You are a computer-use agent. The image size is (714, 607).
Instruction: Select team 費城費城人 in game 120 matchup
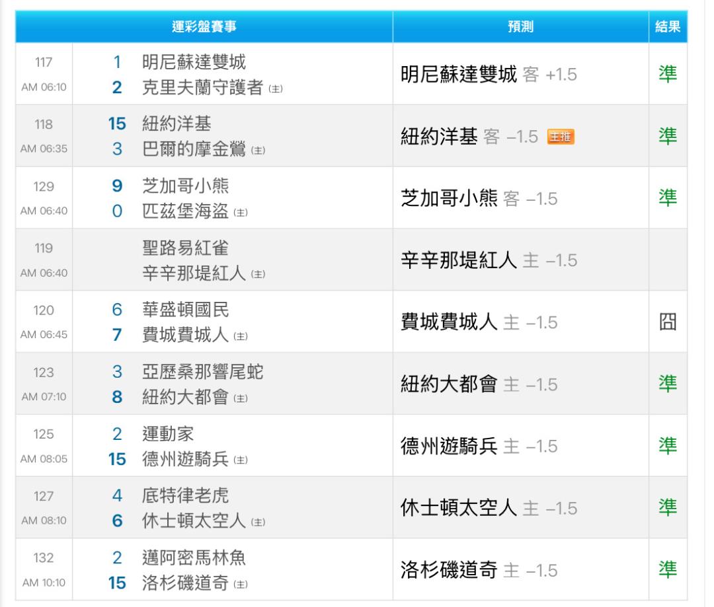click(x=185, y=335)
